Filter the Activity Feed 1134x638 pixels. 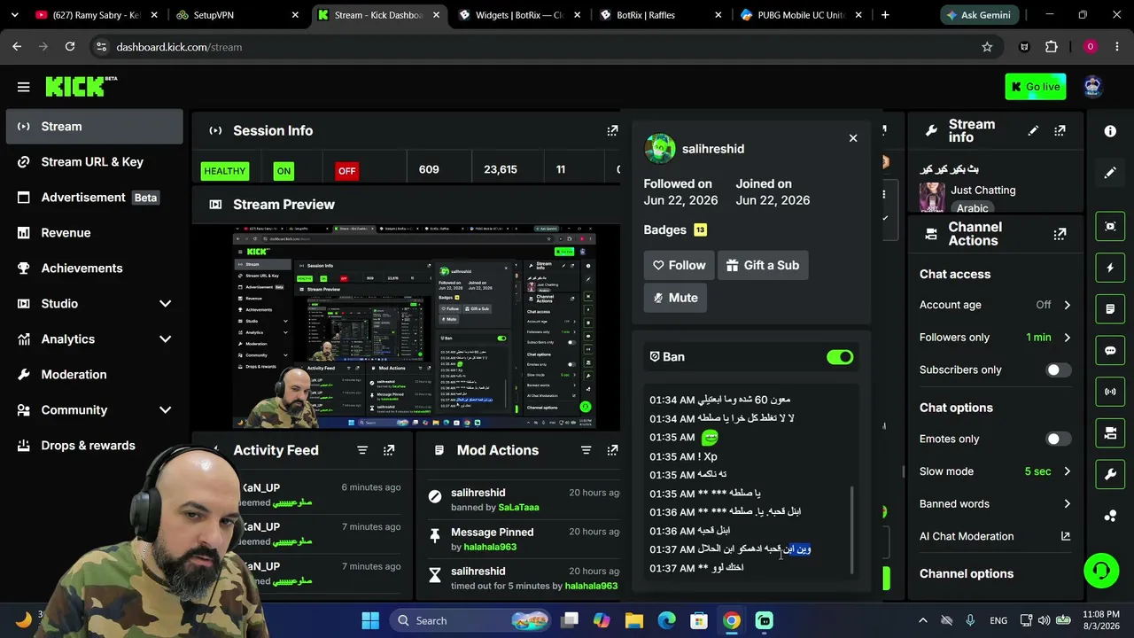coord(362,450)
